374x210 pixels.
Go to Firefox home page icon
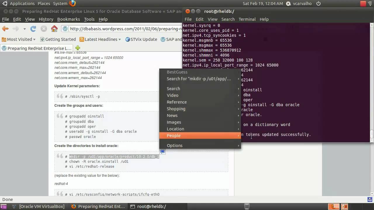pos(54,29)
